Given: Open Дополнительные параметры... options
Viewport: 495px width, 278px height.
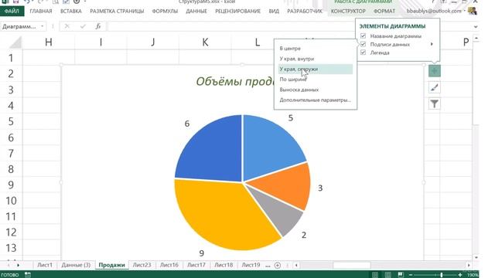Looking at the screenshot, I should point(315,100).
